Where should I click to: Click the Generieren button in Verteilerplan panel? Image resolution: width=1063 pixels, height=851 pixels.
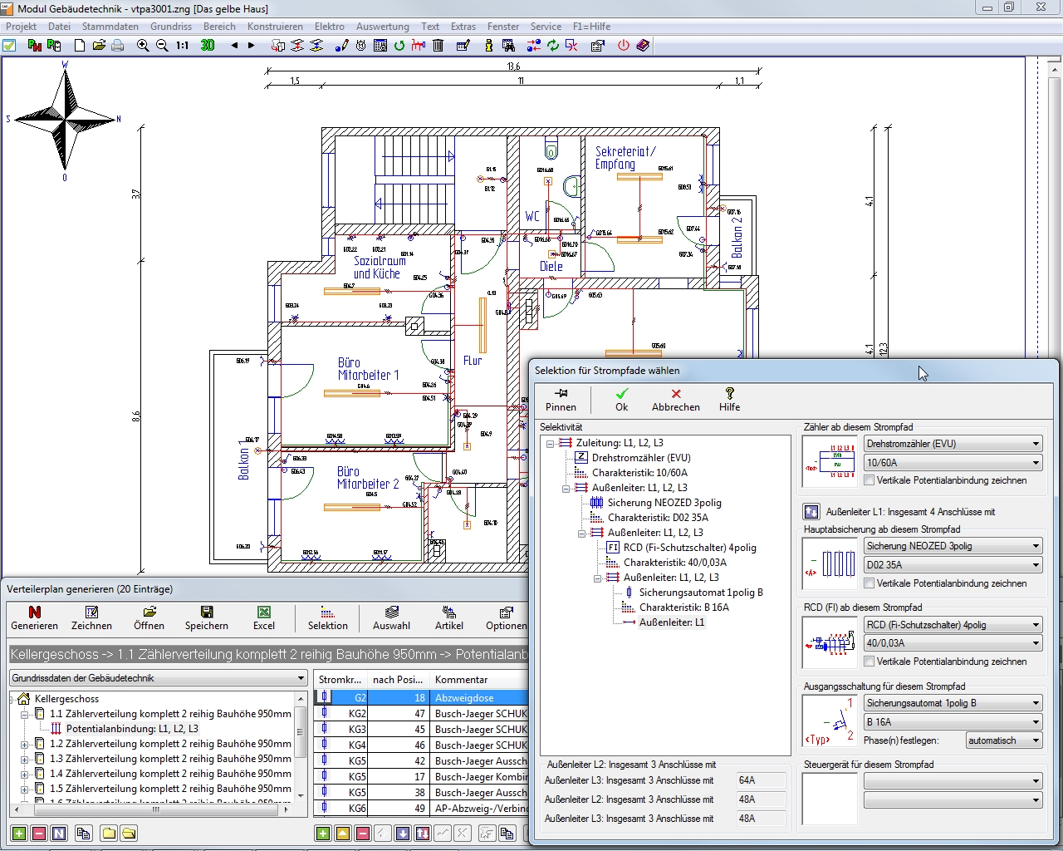coord(35,618)
